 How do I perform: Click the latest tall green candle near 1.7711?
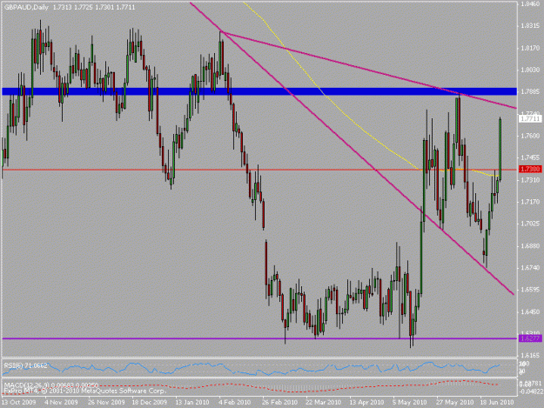[500, 149]
